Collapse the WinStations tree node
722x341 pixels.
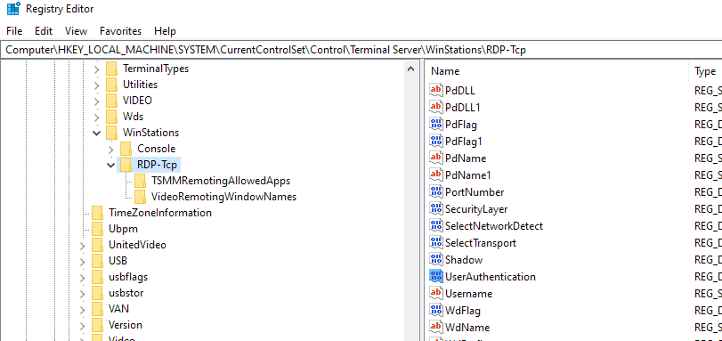(x=97, y=133)
